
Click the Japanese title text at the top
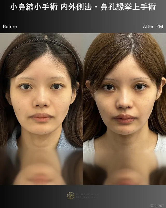(83, 7)
